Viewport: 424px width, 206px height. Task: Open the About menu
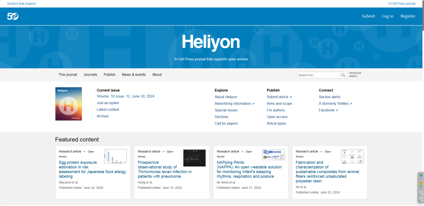pyautogui.click(x=157, y=75)
